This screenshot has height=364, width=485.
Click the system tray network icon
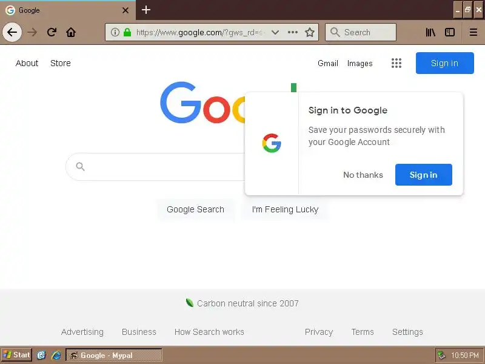(x=441, y=355)
